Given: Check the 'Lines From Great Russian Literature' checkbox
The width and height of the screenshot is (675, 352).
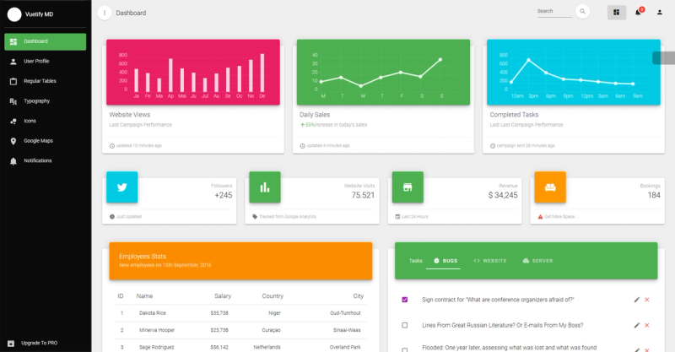Looking at the screenshot, I should pos(405,325).
